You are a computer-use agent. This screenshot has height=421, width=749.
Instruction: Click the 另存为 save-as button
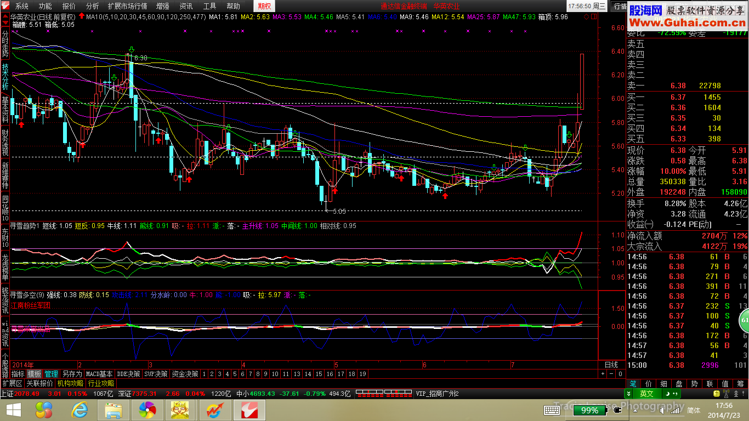72,374
